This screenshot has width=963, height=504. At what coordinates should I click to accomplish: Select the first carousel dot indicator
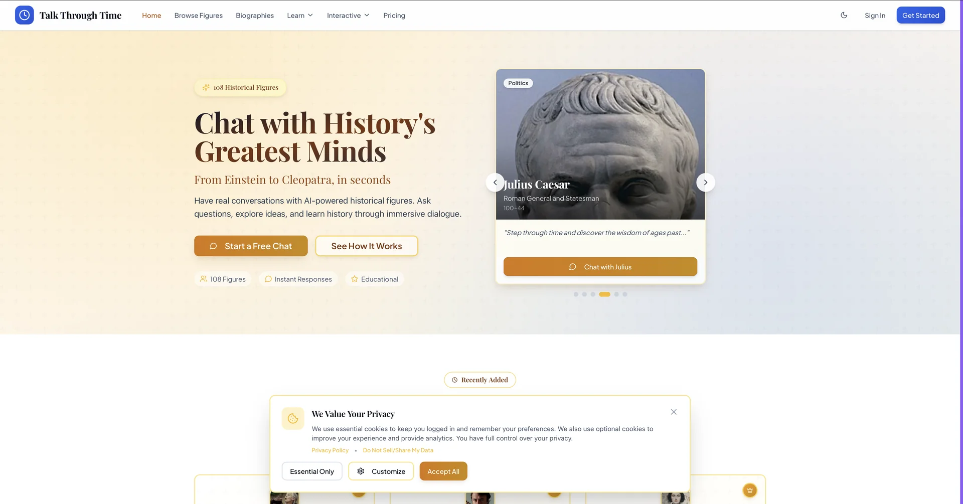tap(576, 294)
